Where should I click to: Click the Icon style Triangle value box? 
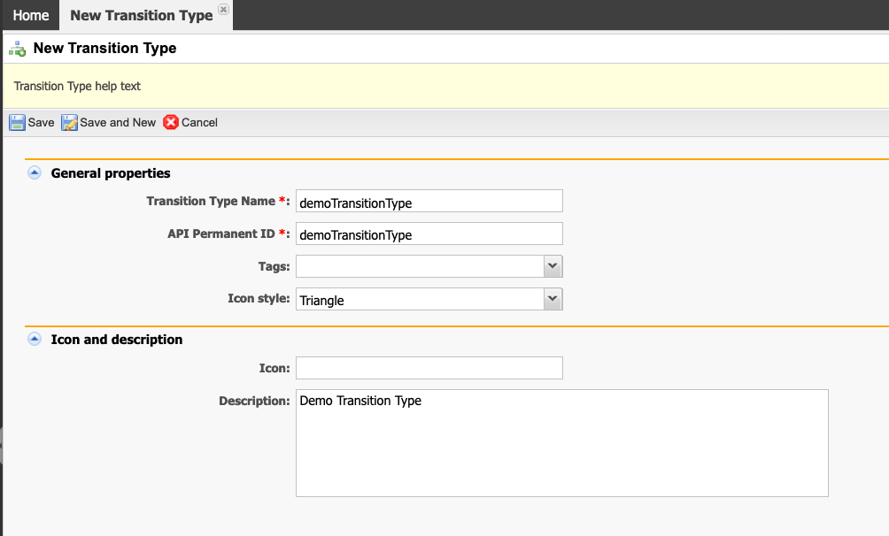click(419, 300)
